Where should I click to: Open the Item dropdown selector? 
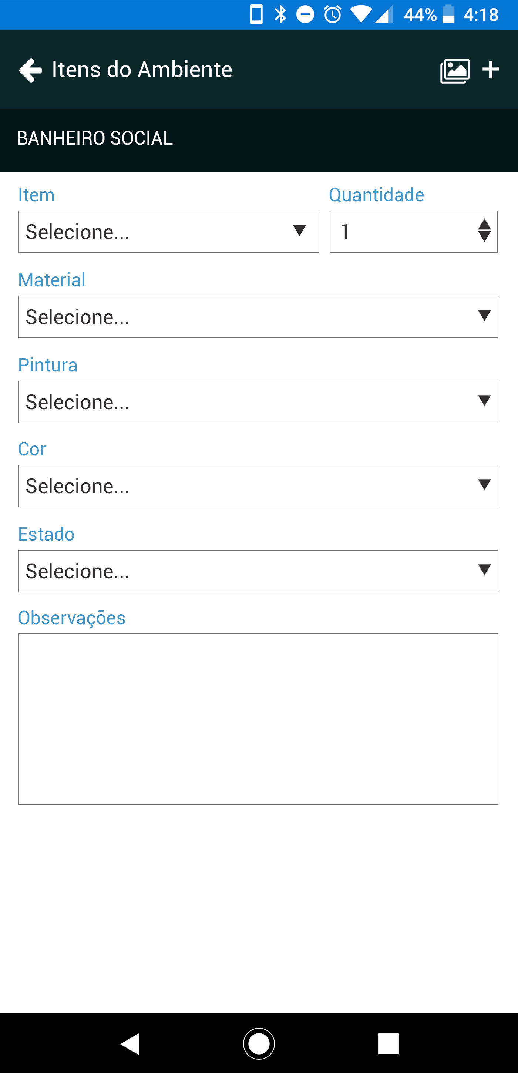click(169, 232)
